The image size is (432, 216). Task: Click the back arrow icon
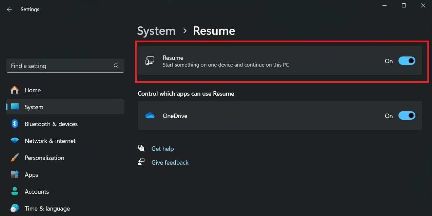tap(9, 9)
